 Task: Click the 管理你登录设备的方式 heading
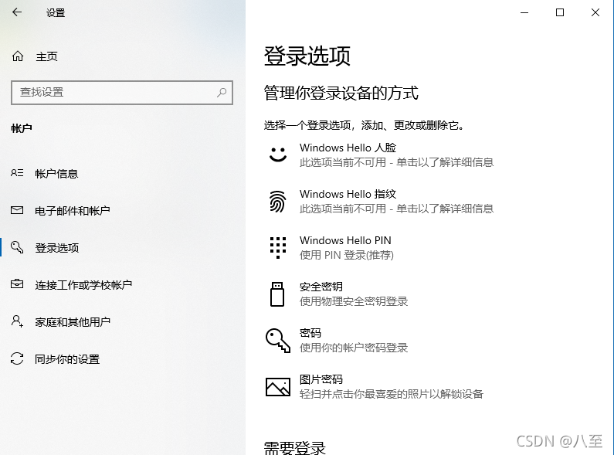pos(341,93)
